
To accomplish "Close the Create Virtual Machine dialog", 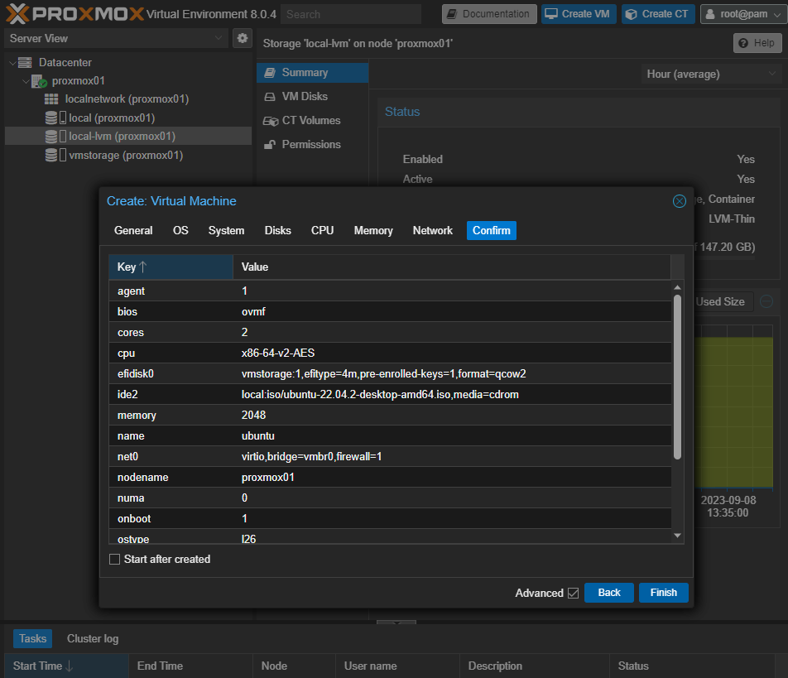I will (679, 201).
